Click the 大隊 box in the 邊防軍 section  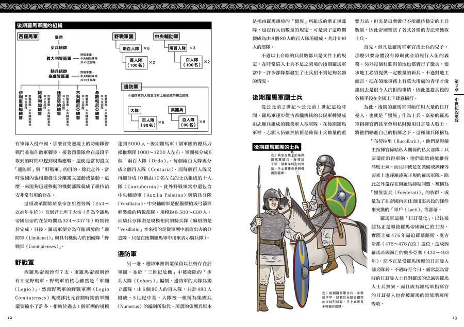pyautogui.click(x=135, y=110)
